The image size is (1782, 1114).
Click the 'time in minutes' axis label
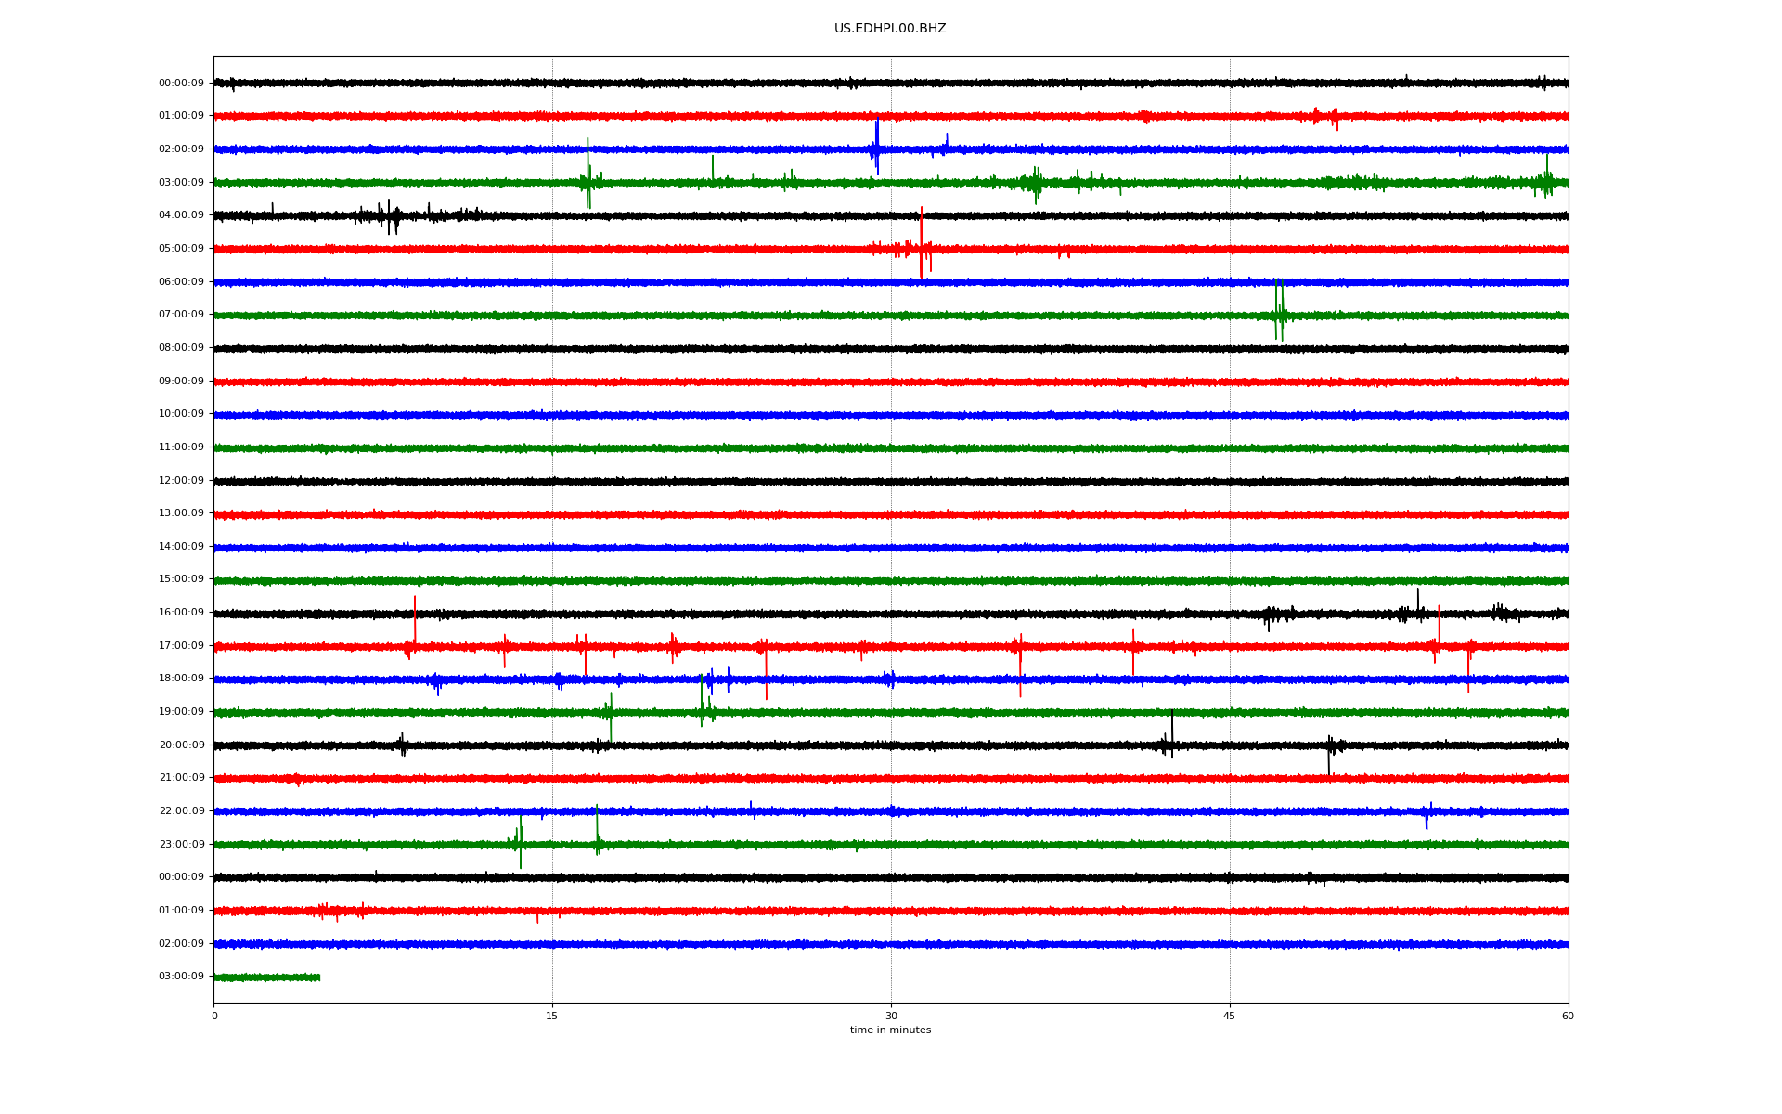coord(890,1030)
